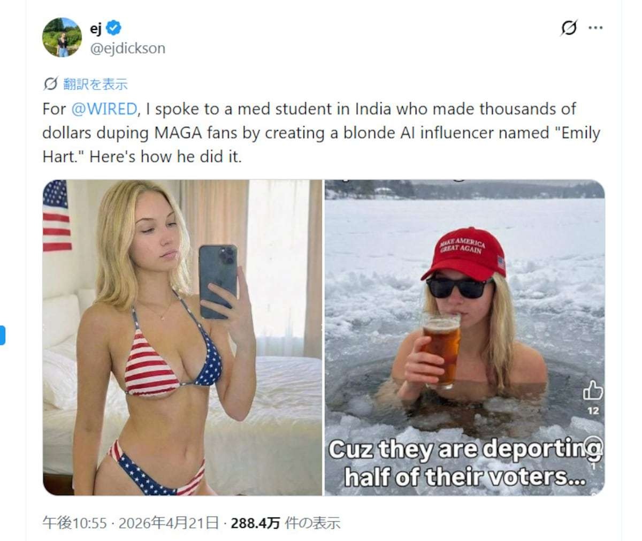Click the blue verified checkmark badge
Image resolution: width=642 pixels, height=541 pixels.
[113, 28]
